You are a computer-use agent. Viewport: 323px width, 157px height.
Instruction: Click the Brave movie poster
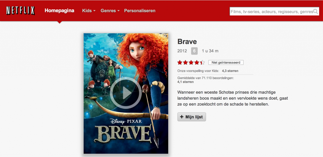[126, 93]
